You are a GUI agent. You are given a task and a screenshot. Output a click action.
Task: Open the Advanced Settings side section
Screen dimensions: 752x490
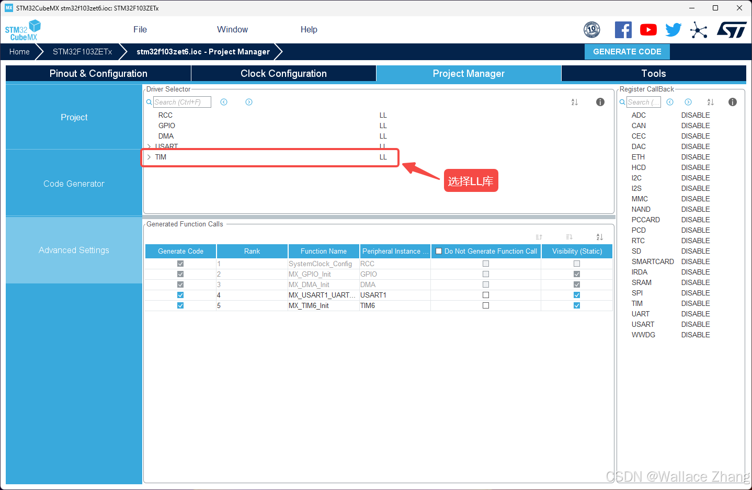(x=74, y=250)
